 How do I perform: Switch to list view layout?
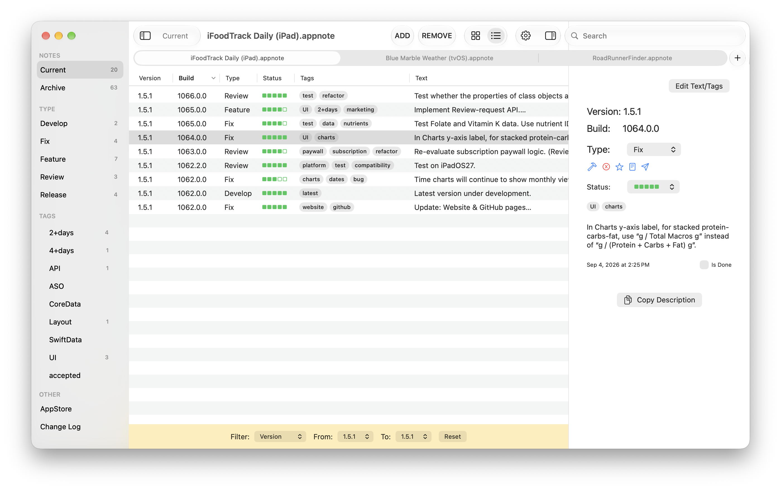pyautogui.click(x=495, y=36)
